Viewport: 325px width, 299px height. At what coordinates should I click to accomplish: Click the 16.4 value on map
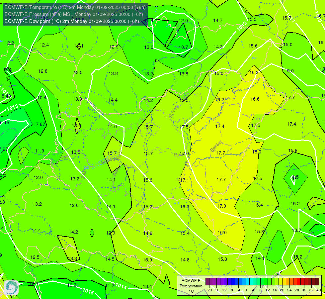[x=259, y=205]
